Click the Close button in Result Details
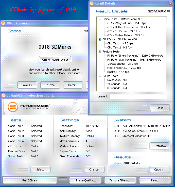The width and height of the screenshot is (175, 187). pyautogui.click(x=160, y=108)
